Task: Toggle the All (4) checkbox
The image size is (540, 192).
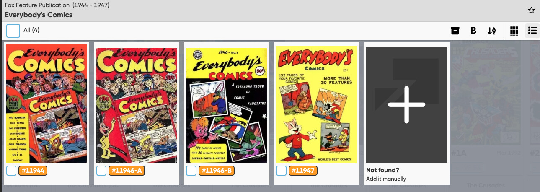Action: click(x=13, y=31)
